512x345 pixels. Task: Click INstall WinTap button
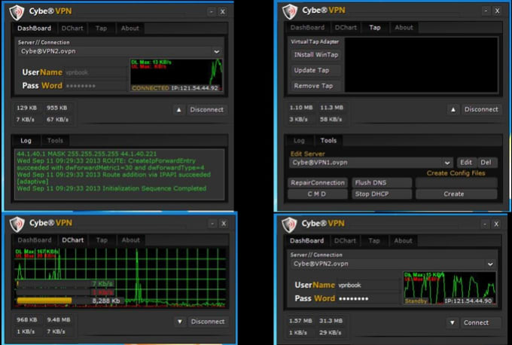(x=315, y=55)
